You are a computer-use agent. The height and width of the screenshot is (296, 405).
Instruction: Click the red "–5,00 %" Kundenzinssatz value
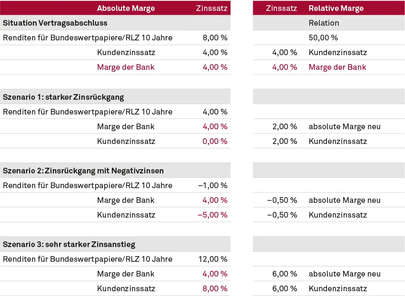click(x=212, y=215)
